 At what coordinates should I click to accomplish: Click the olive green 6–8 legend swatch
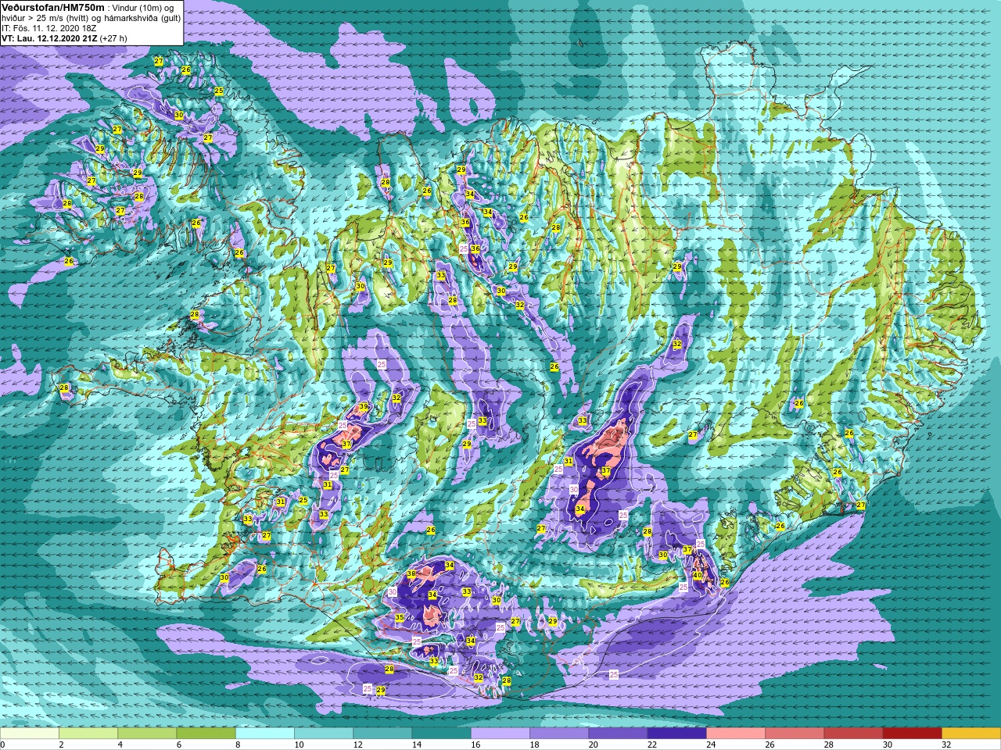tap(206, 734)
